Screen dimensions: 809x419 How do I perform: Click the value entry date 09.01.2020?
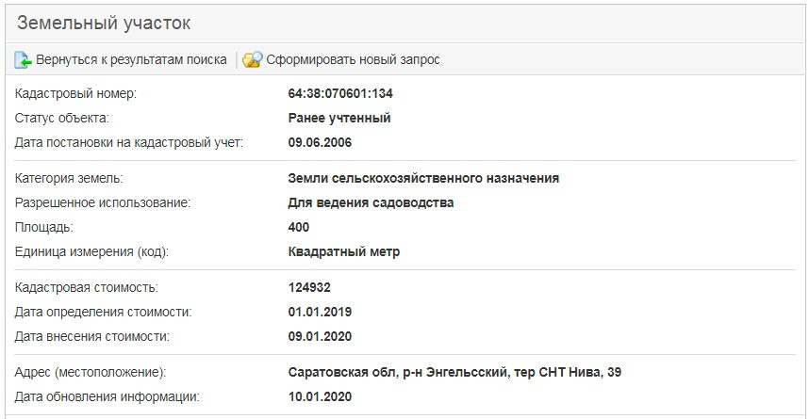[320, 336]
